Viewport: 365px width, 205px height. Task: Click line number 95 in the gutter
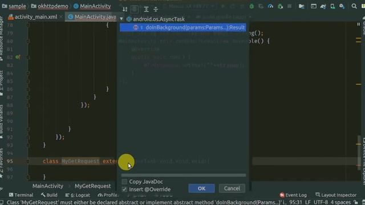(x=10, y=161)
